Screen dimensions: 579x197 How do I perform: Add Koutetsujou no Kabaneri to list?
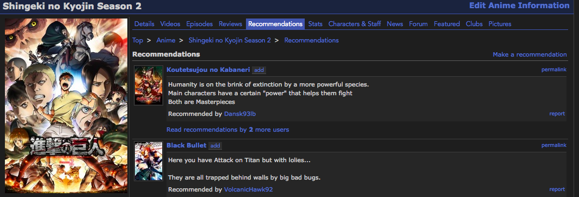(x=259, y=70)
